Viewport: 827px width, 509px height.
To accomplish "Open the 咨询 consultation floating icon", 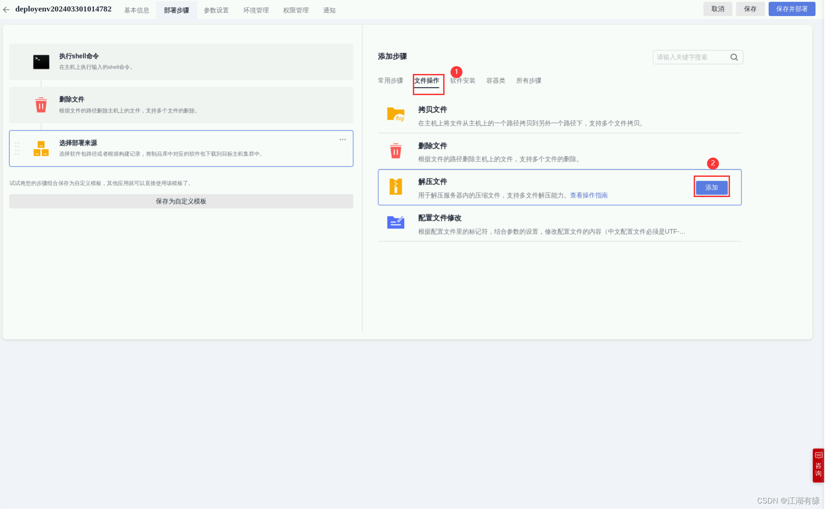I will (x=818, y=465).
